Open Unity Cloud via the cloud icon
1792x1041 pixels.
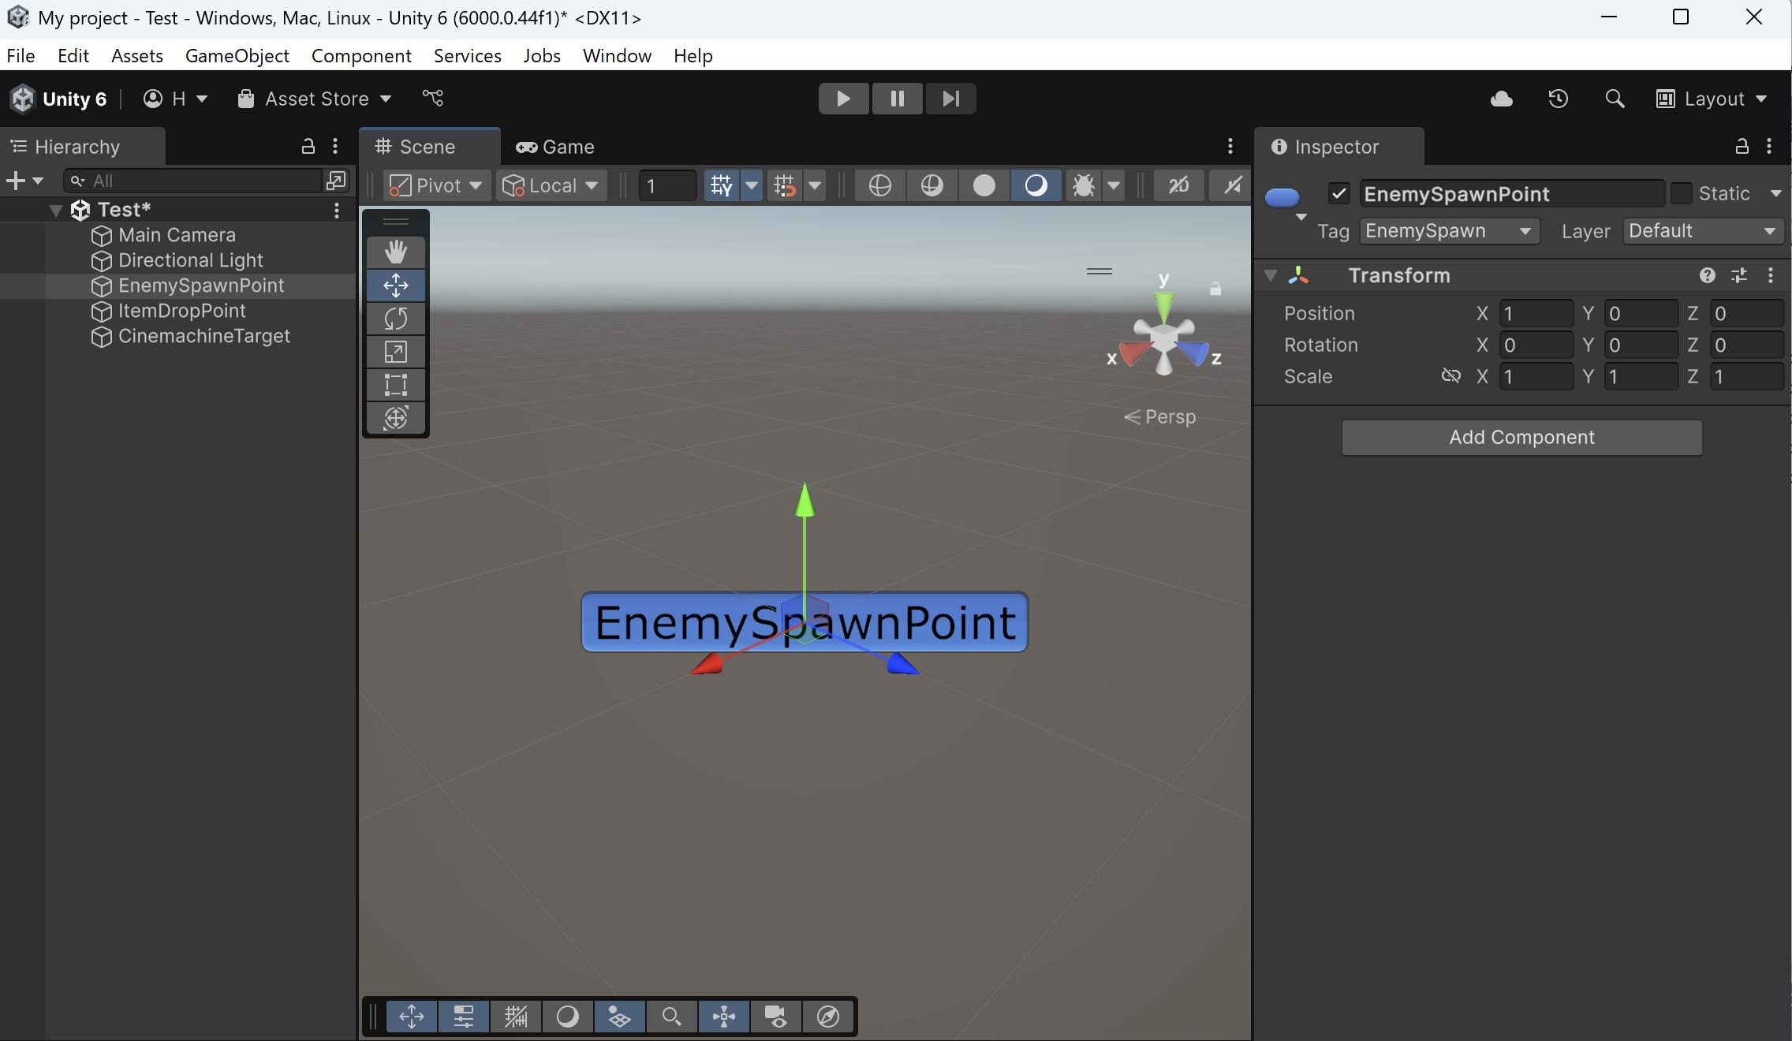click(1501, 99)
